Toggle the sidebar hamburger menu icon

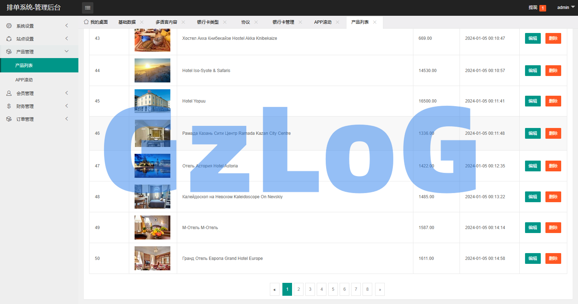click(x=88, y=8)
